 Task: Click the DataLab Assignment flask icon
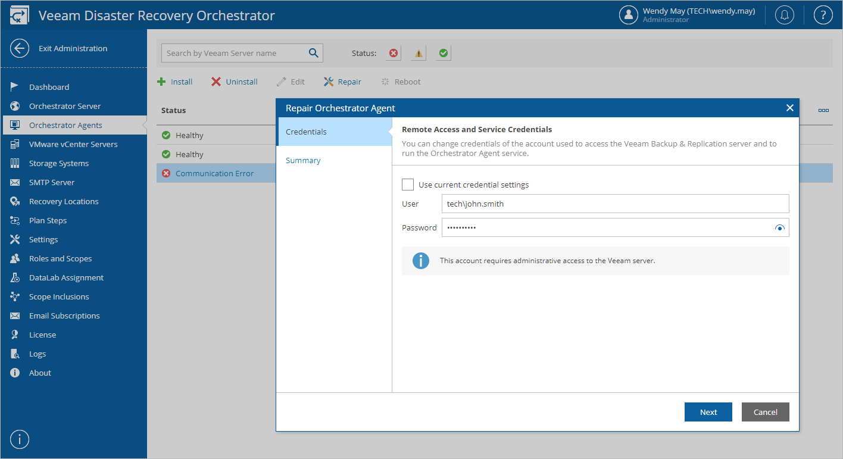tap(15, 277)
